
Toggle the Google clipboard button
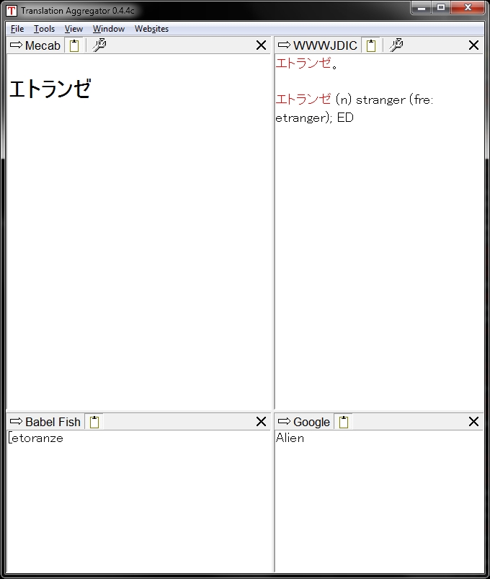tap(344, 423)
